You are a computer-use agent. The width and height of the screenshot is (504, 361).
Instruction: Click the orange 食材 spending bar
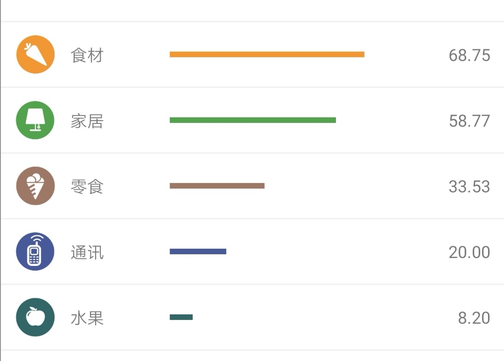(x=267, y=54)
